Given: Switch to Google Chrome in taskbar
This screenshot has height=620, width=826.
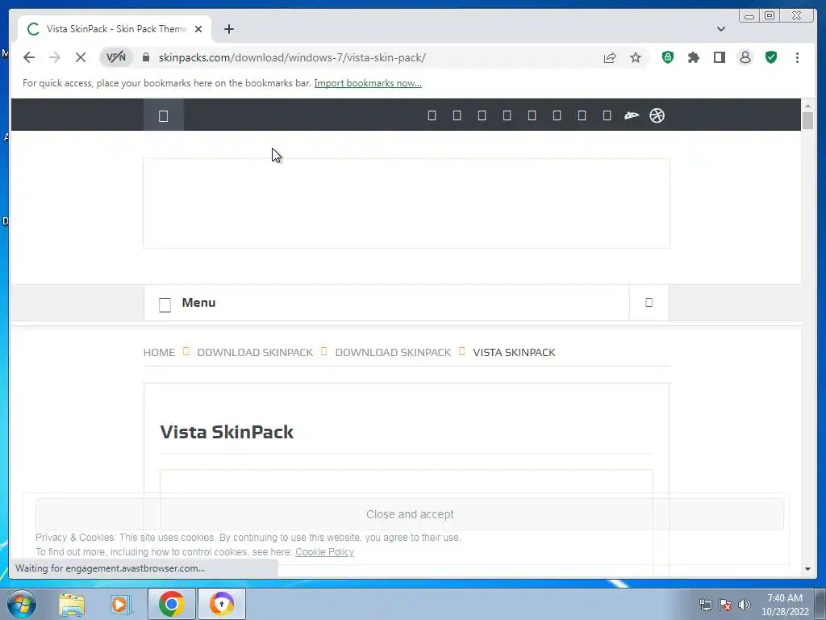Looking at the screenshot, I should (x=171, y=604).
